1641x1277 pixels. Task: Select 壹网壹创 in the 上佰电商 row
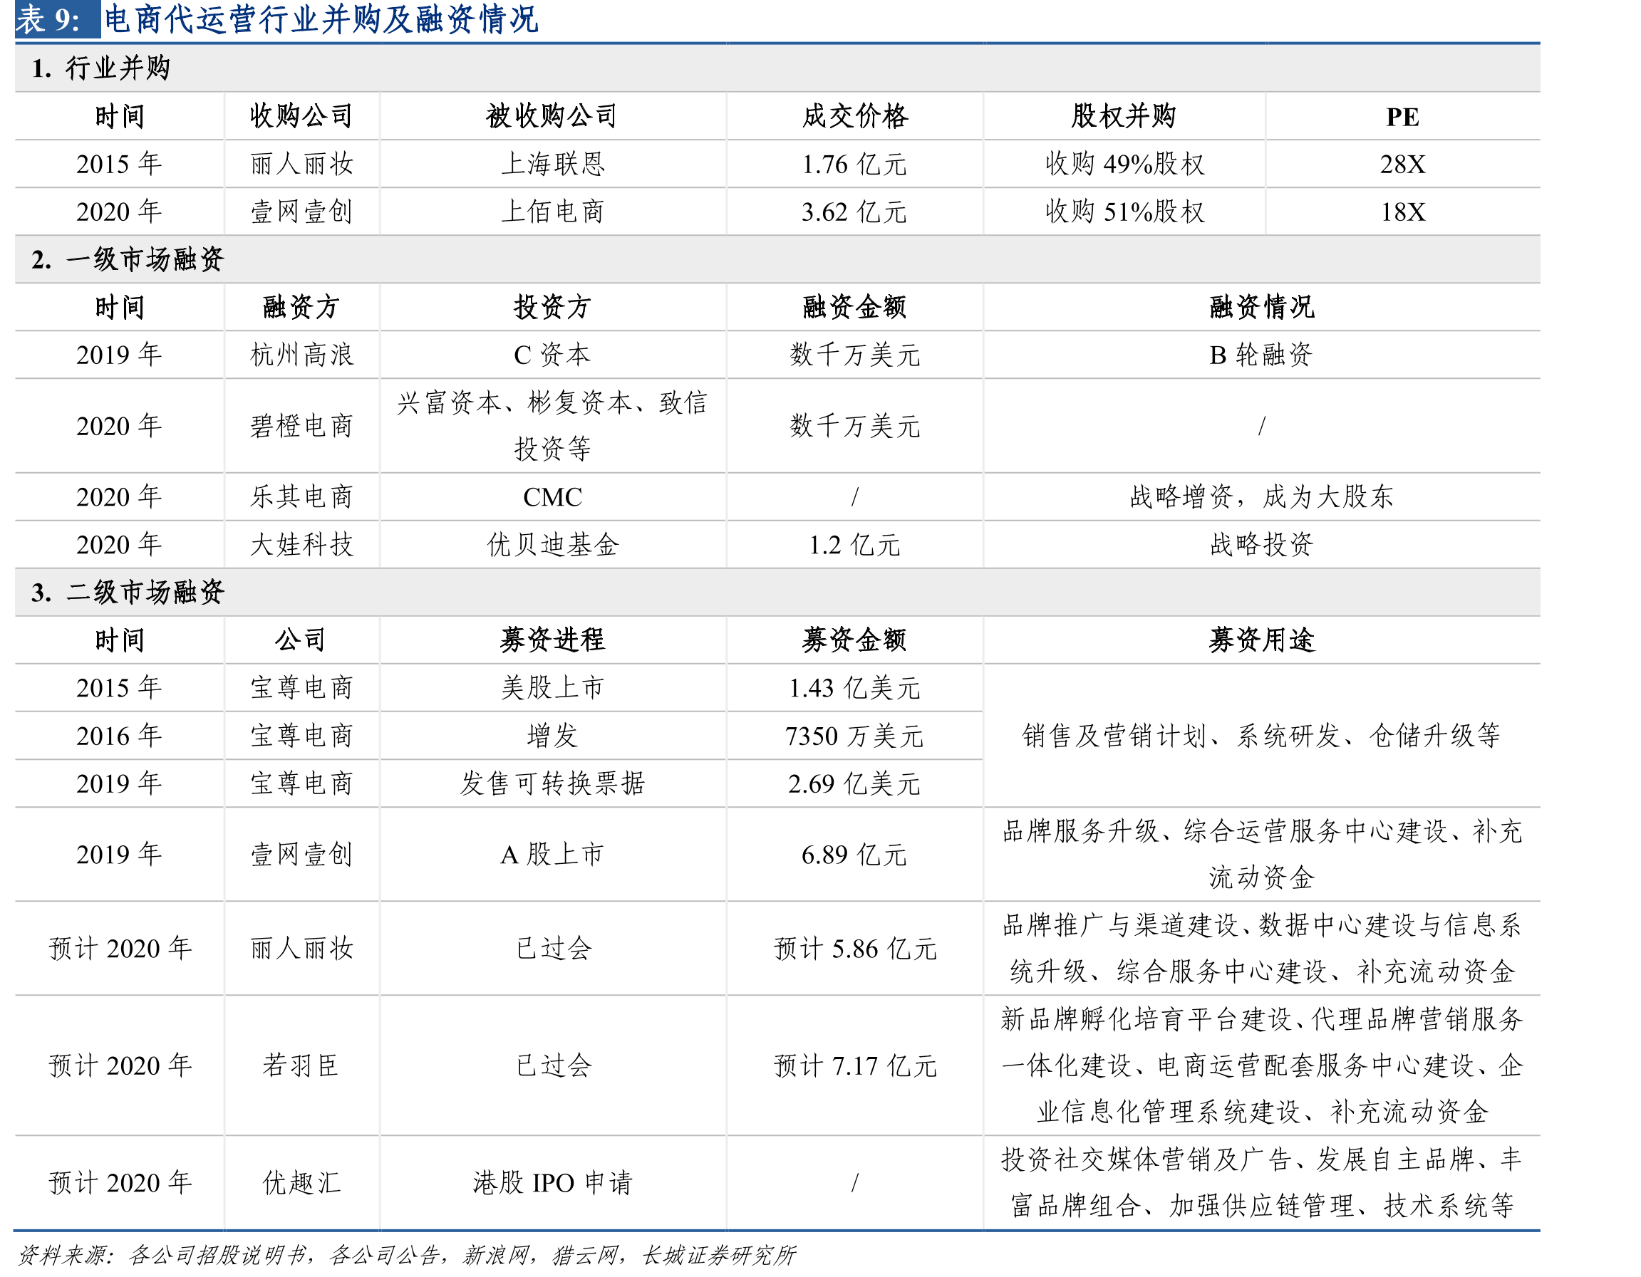tap(301, 212)
